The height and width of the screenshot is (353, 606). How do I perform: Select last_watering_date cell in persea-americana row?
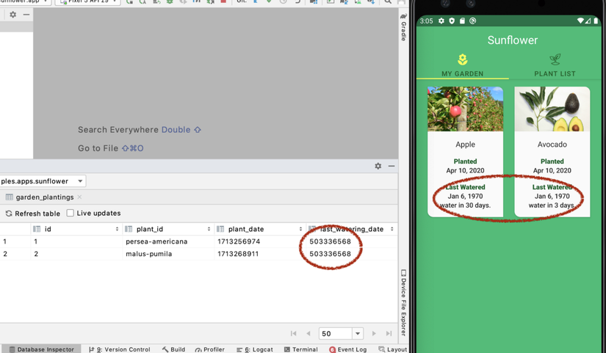click(352, 241)
